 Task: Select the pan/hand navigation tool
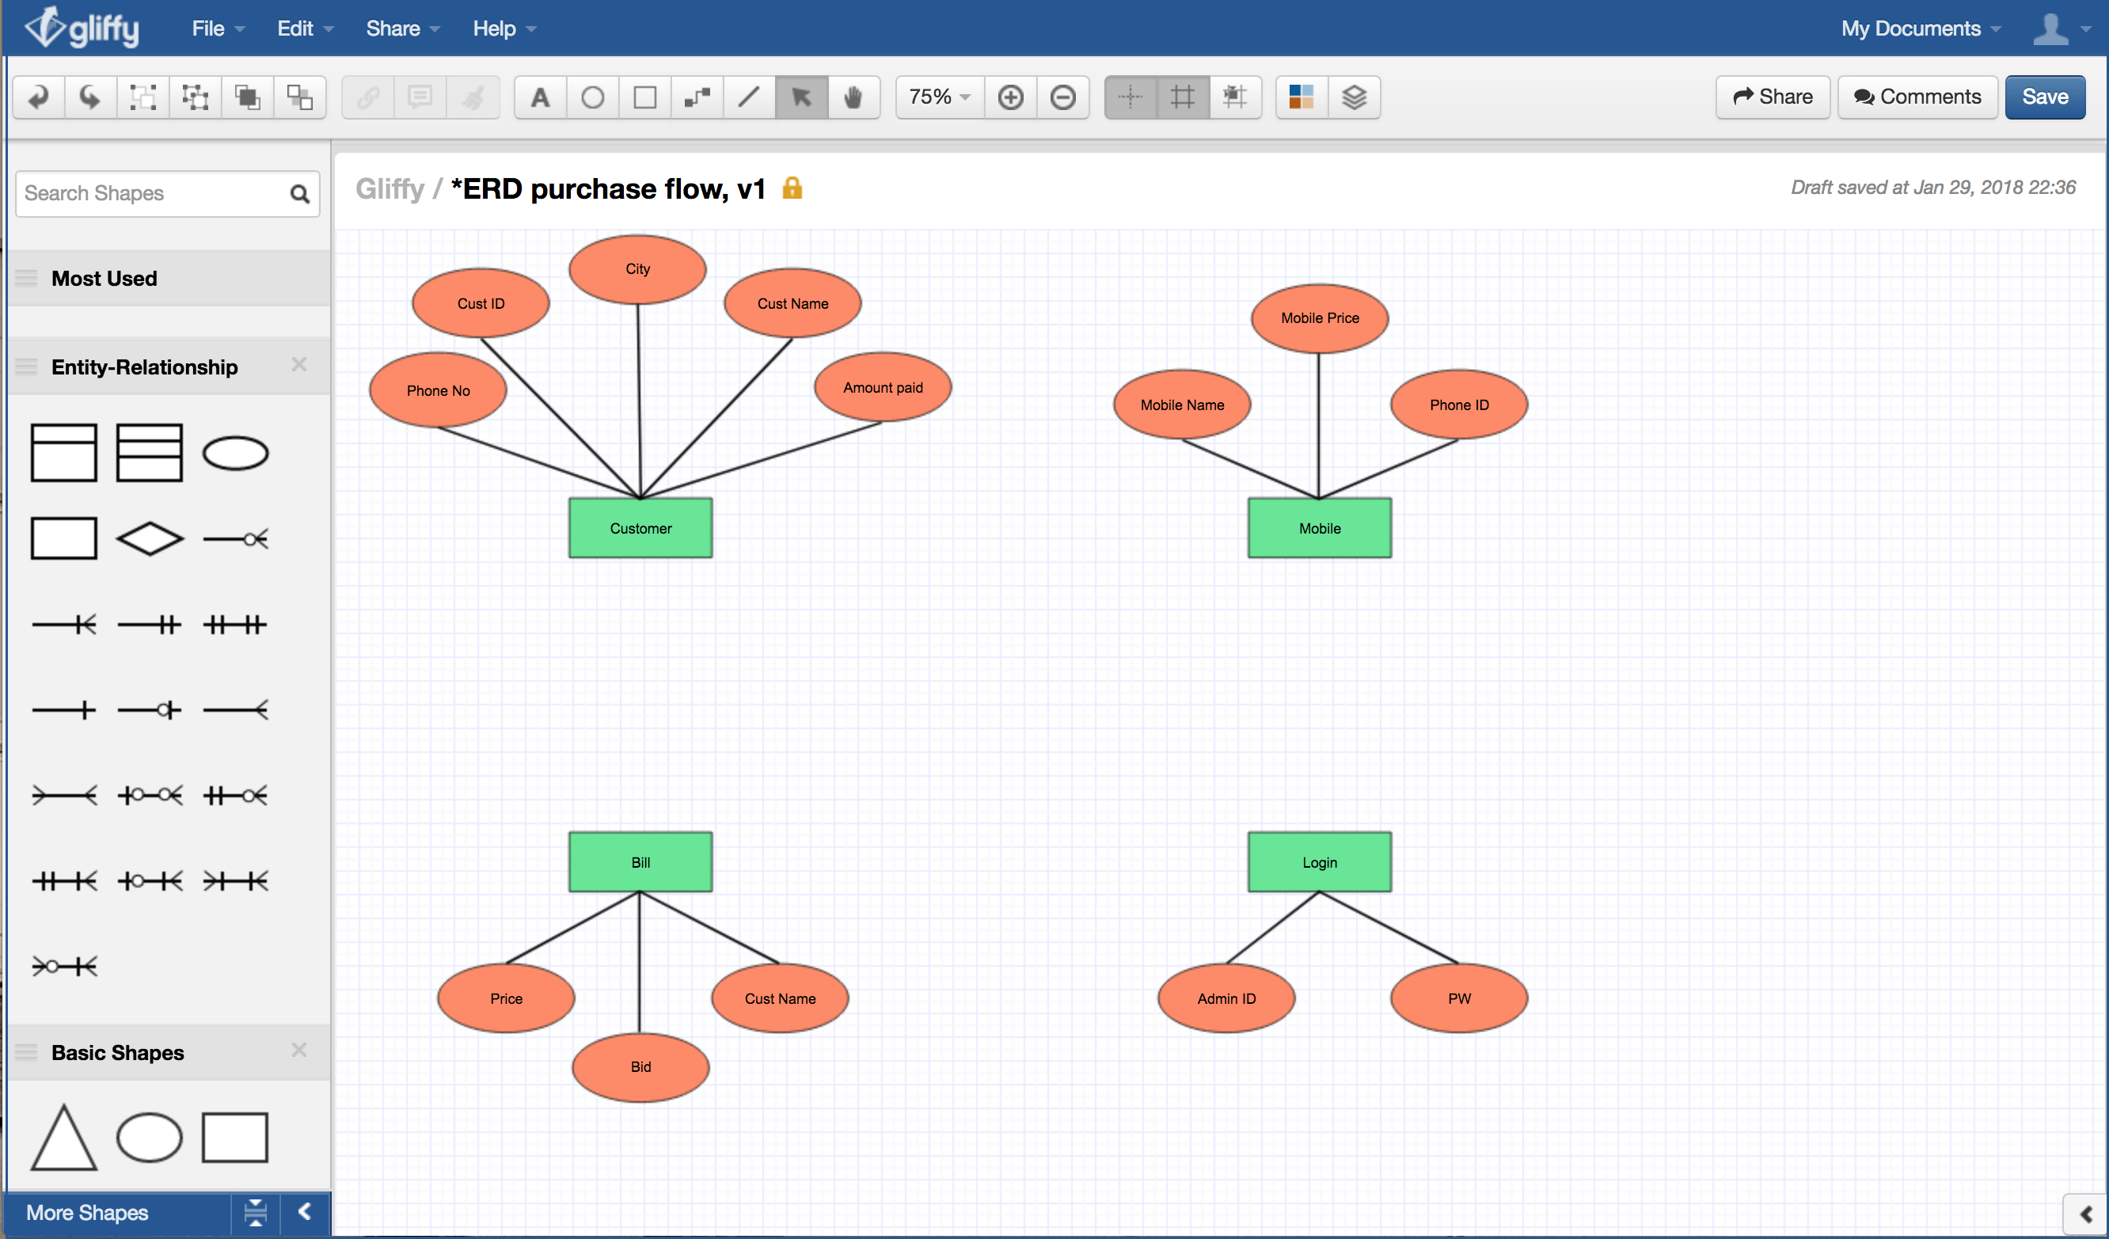[x=854, y=96]
